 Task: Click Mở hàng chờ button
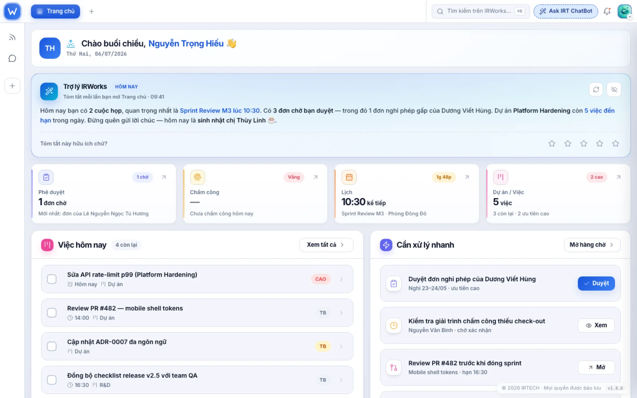pyautogui.click(x=592, y=245)
